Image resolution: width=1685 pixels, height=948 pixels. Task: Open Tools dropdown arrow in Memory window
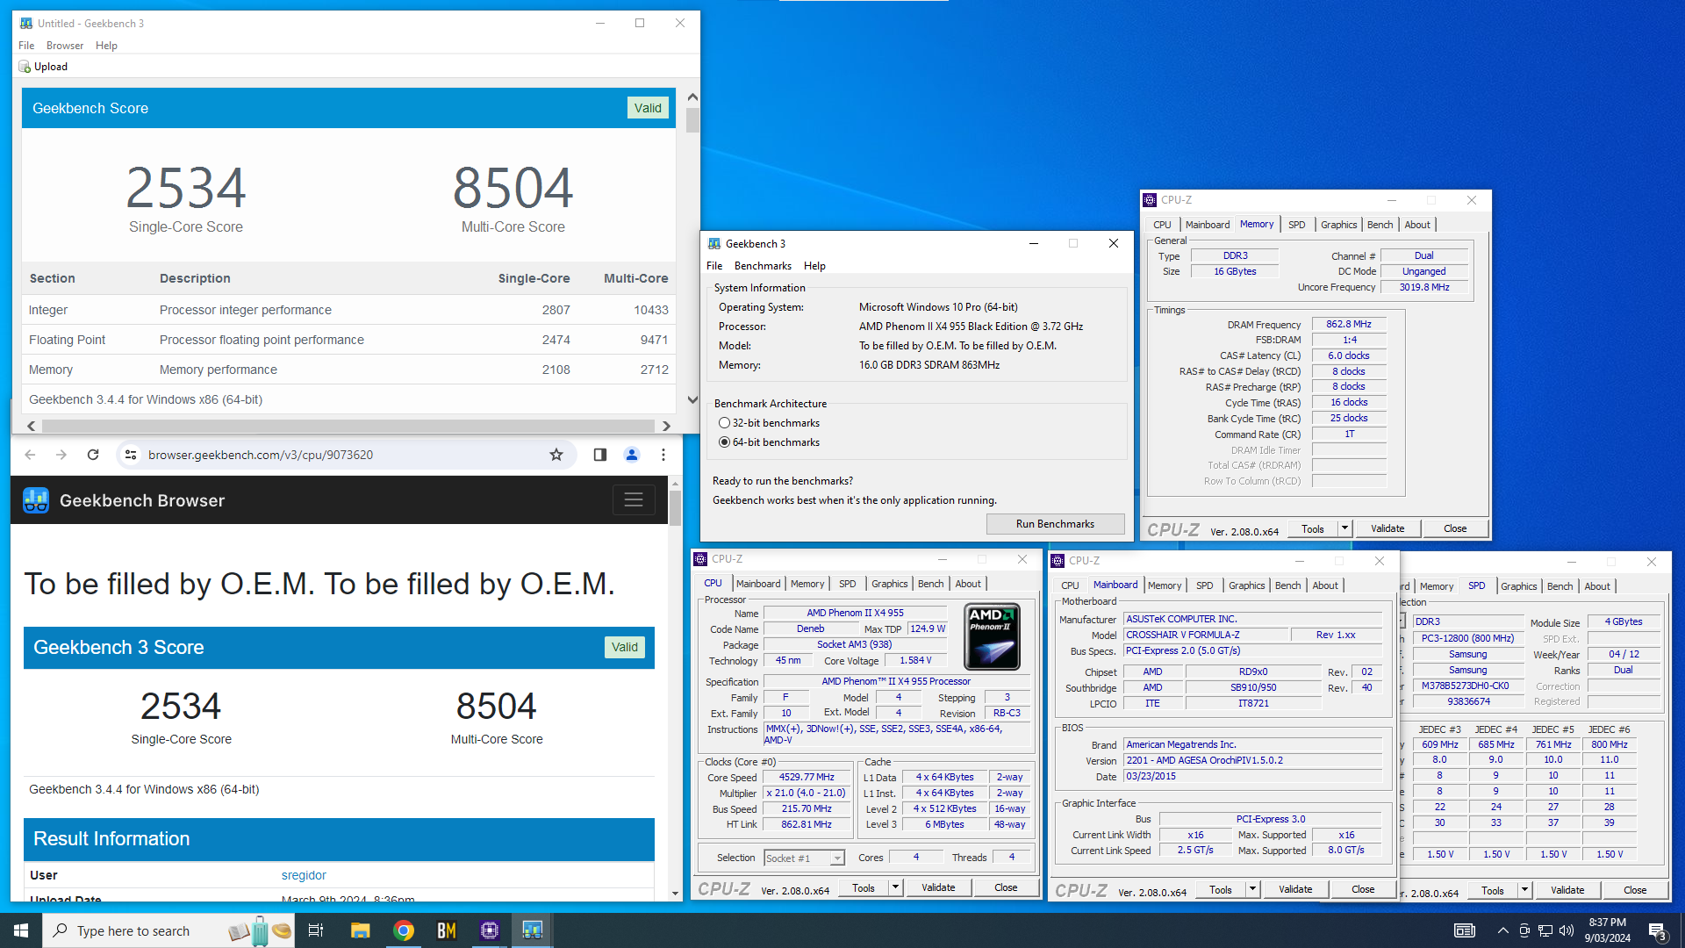point(1344,528)
